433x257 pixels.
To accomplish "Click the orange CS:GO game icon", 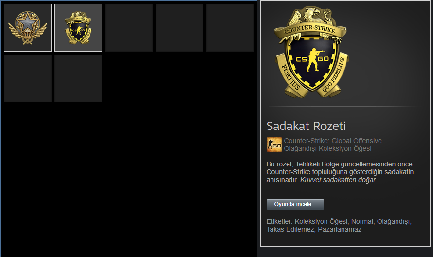I will 274,145.
